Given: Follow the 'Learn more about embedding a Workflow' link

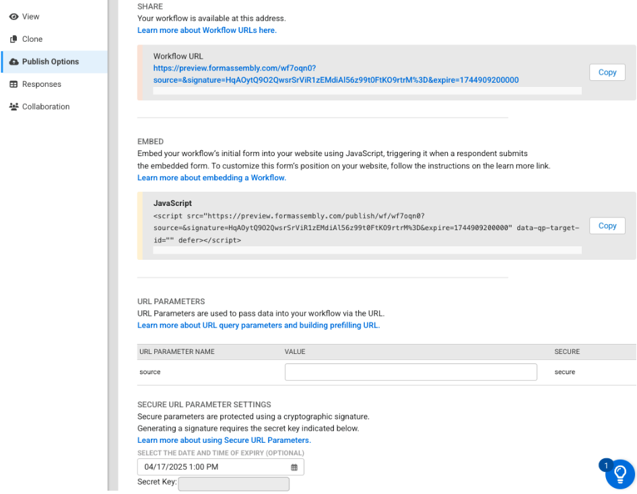Looking at the screenshot, I should pyautogui.click(x=211, y=178).
